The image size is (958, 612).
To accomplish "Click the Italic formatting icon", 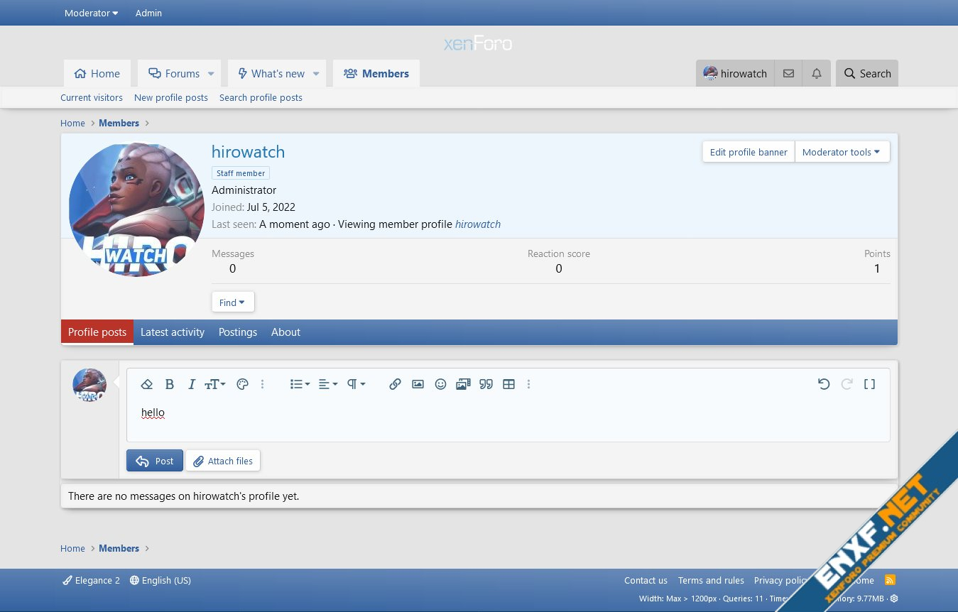I will (191, 384).
